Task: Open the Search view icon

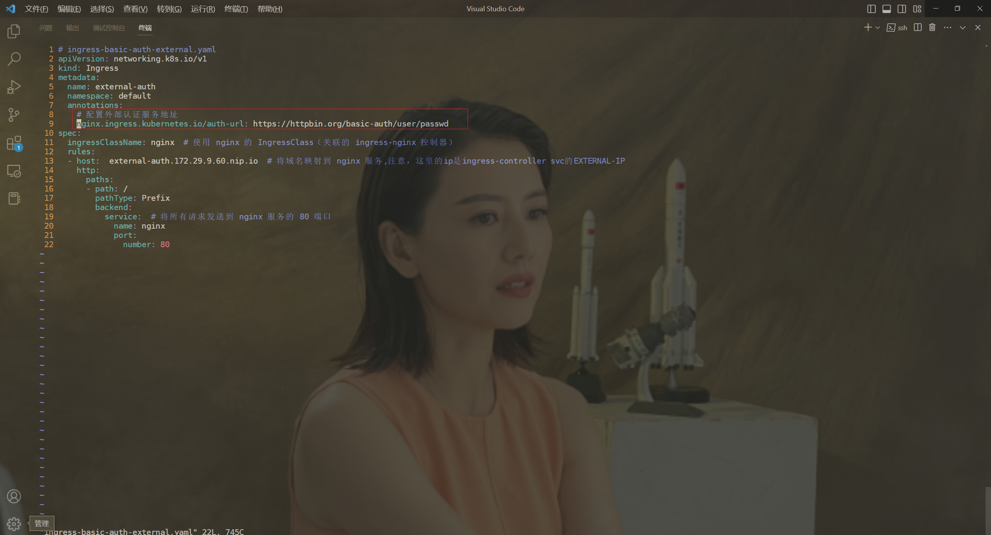Action: (x=14, y=59)
